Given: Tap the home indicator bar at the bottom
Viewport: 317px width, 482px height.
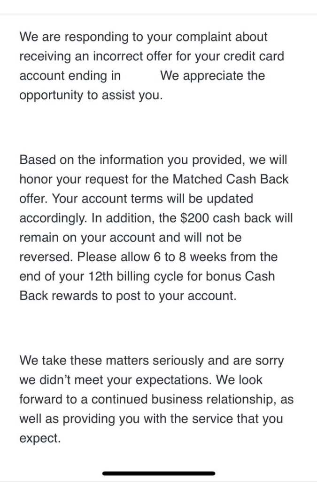Looking at the screenshot, I should pos(159,473).
